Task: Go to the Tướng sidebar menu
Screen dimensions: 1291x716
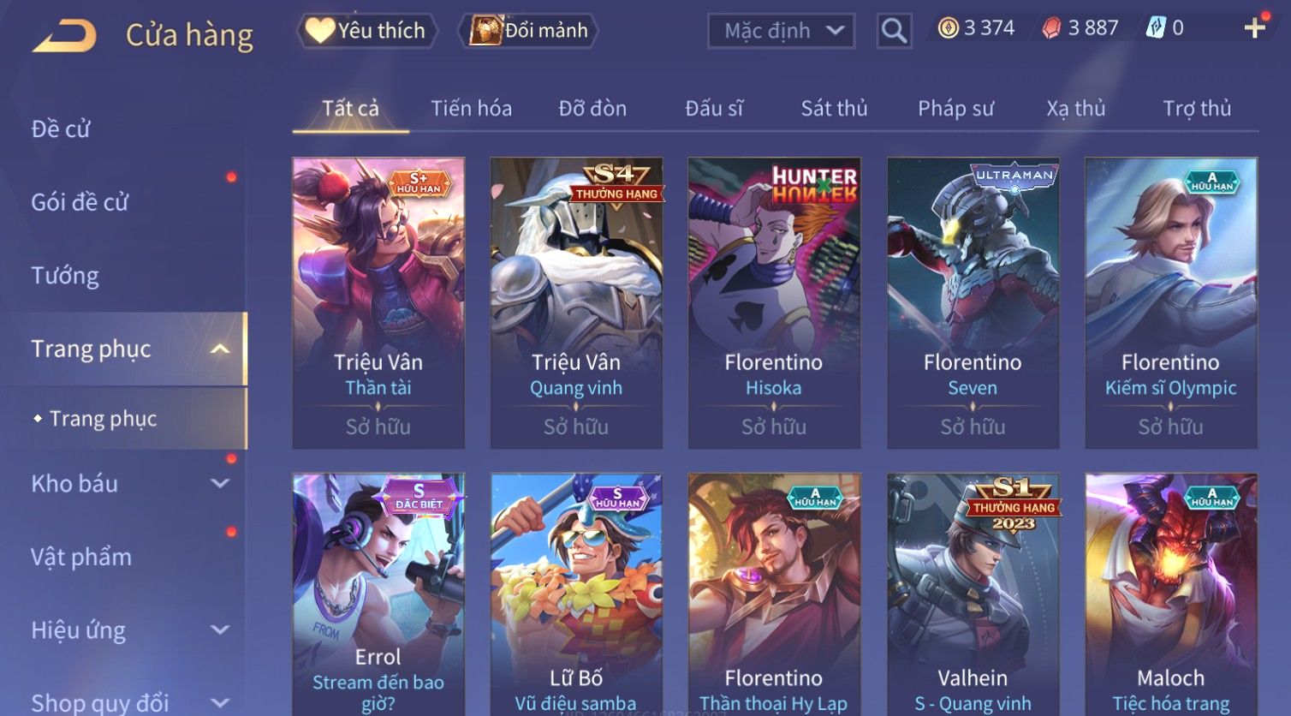Action: pos(65,276)
